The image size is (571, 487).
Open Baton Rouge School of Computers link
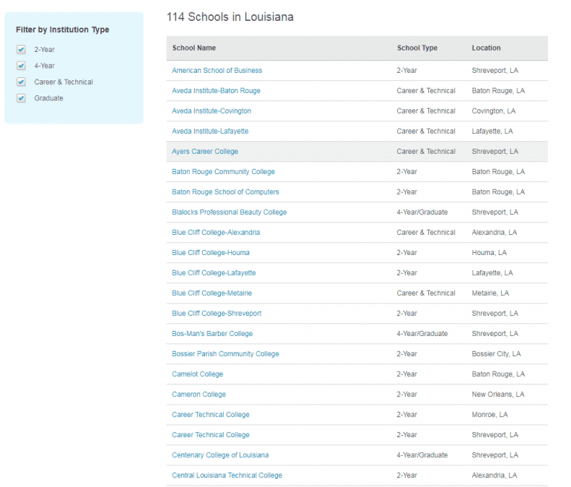(x=225, y=192)
